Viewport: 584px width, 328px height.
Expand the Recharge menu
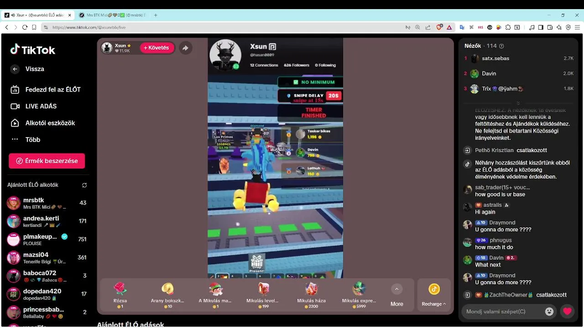[x=434, y=295]
